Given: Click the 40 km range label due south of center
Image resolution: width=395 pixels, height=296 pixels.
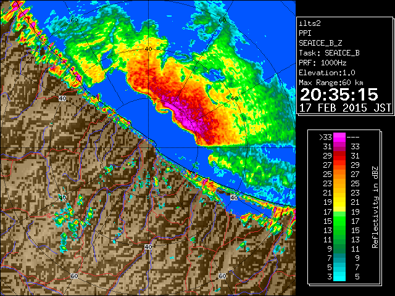Looking at the screenshot, I should point(148,247).
